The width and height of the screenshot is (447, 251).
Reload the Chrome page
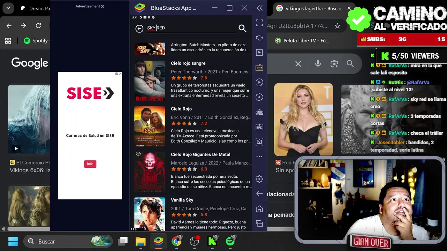[38, 26]
